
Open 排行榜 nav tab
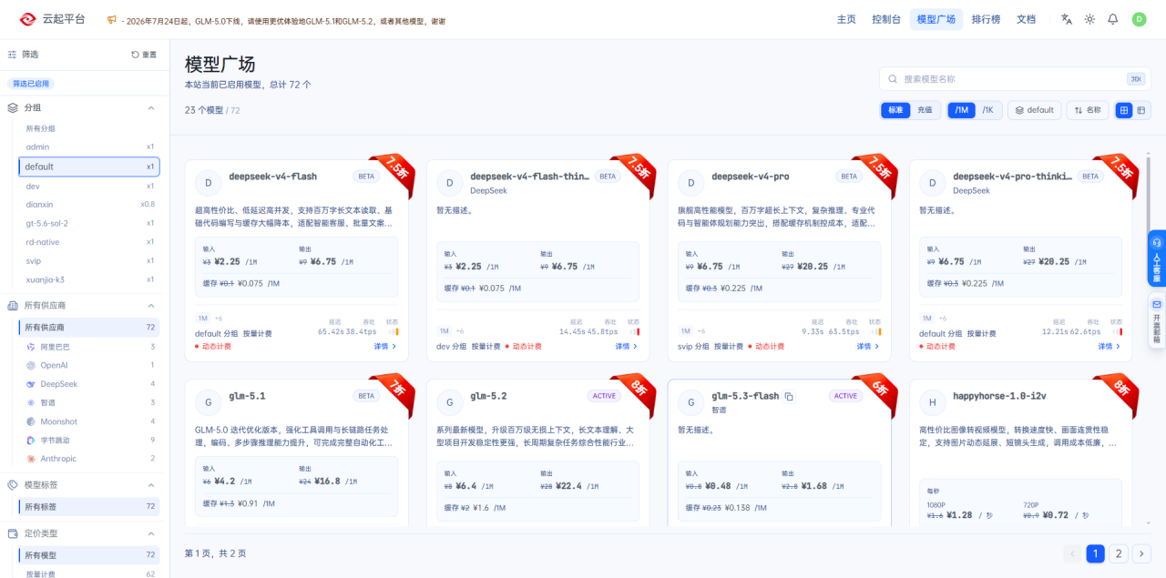tap(986, 19)
